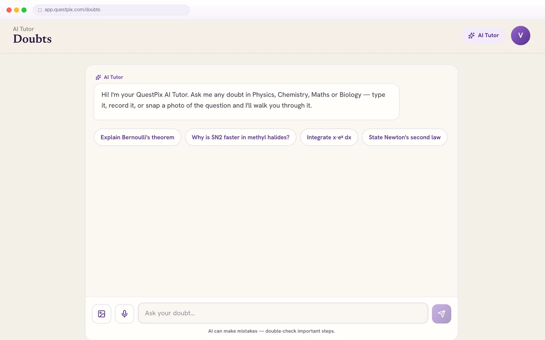This screenshot has height=340, width=545.
Task: Attach a photo with the image icon
Action: pyautogui.click(x=102, y=313)
